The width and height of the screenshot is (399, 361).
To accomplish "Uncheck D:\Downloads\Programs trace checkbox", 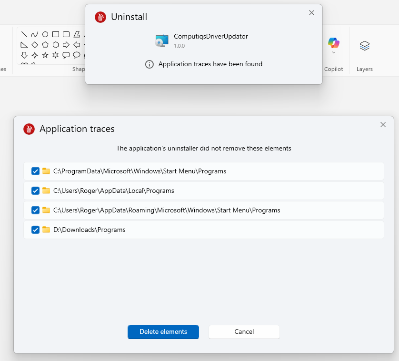I will (x=35, y=230).
